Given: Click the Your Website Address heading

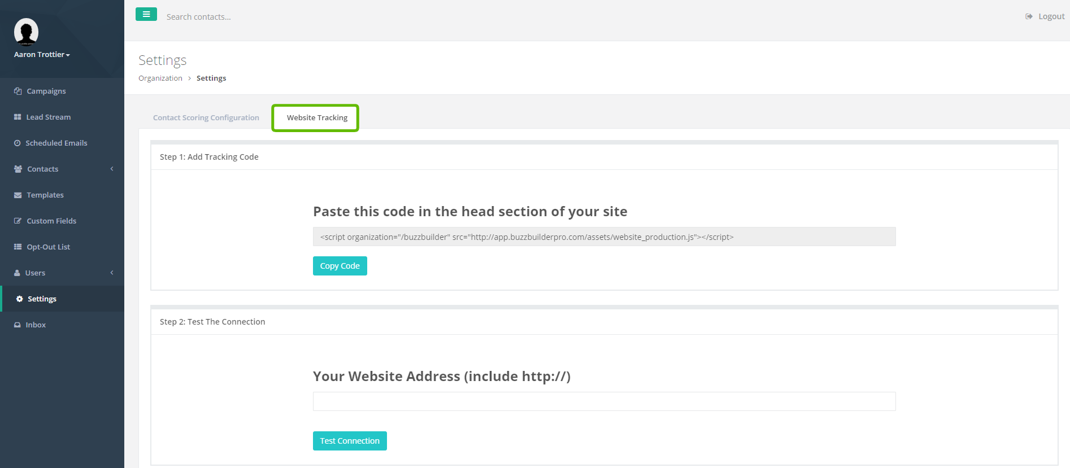Looking at the screenshot, I should (442, 377).
